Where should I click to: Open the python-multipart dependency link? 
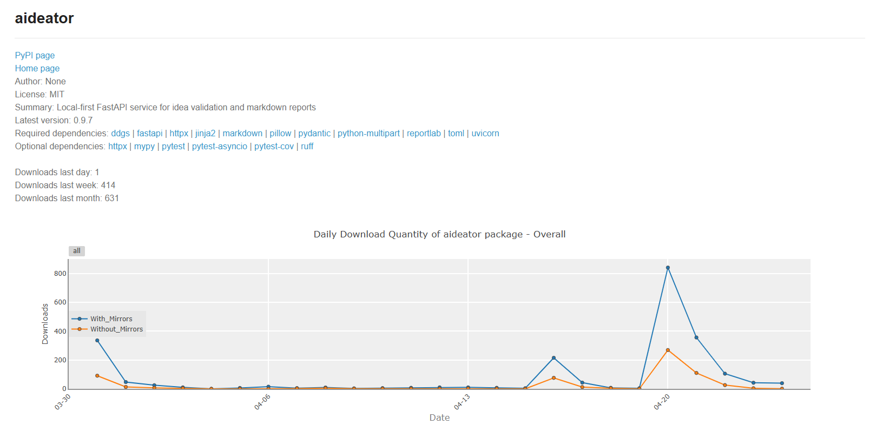(368, 133)
